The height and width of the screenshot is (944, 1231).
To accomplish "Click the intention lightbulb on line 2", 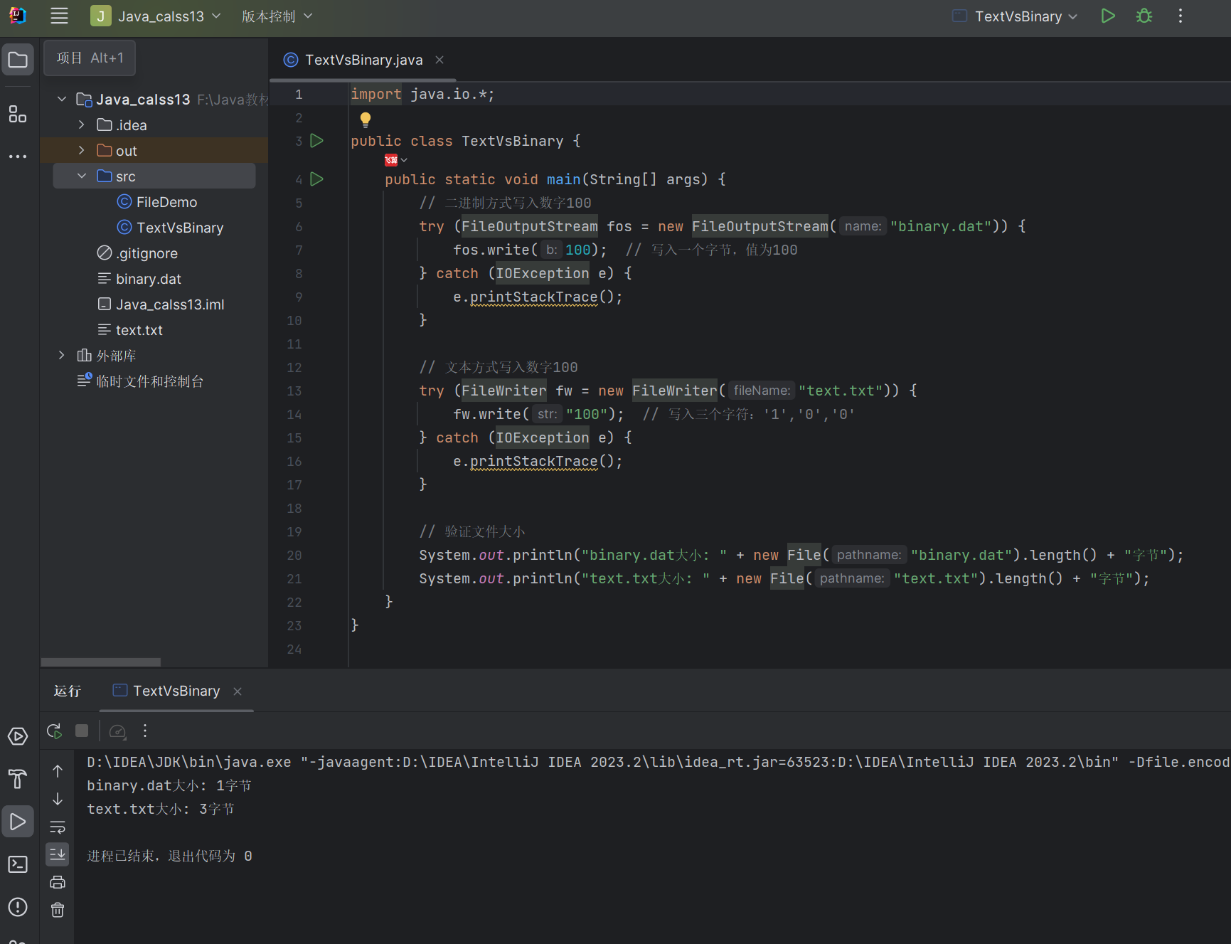I will click(365, 119).
